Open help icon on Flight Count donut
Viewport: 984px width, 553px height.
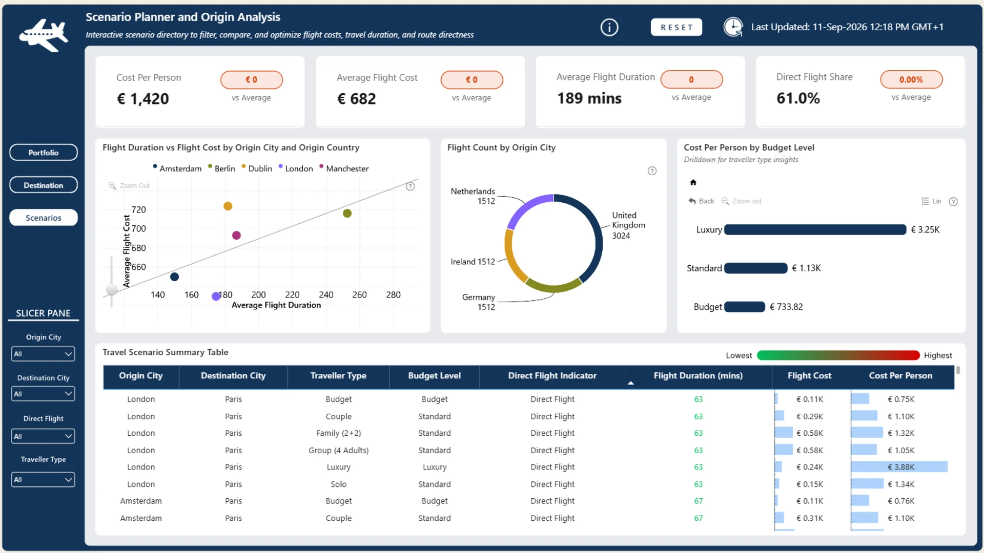coord(652,171)
